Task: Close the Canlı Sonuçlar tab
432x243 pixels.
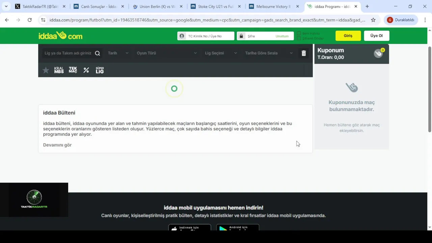Action: [x=123, y=6]
